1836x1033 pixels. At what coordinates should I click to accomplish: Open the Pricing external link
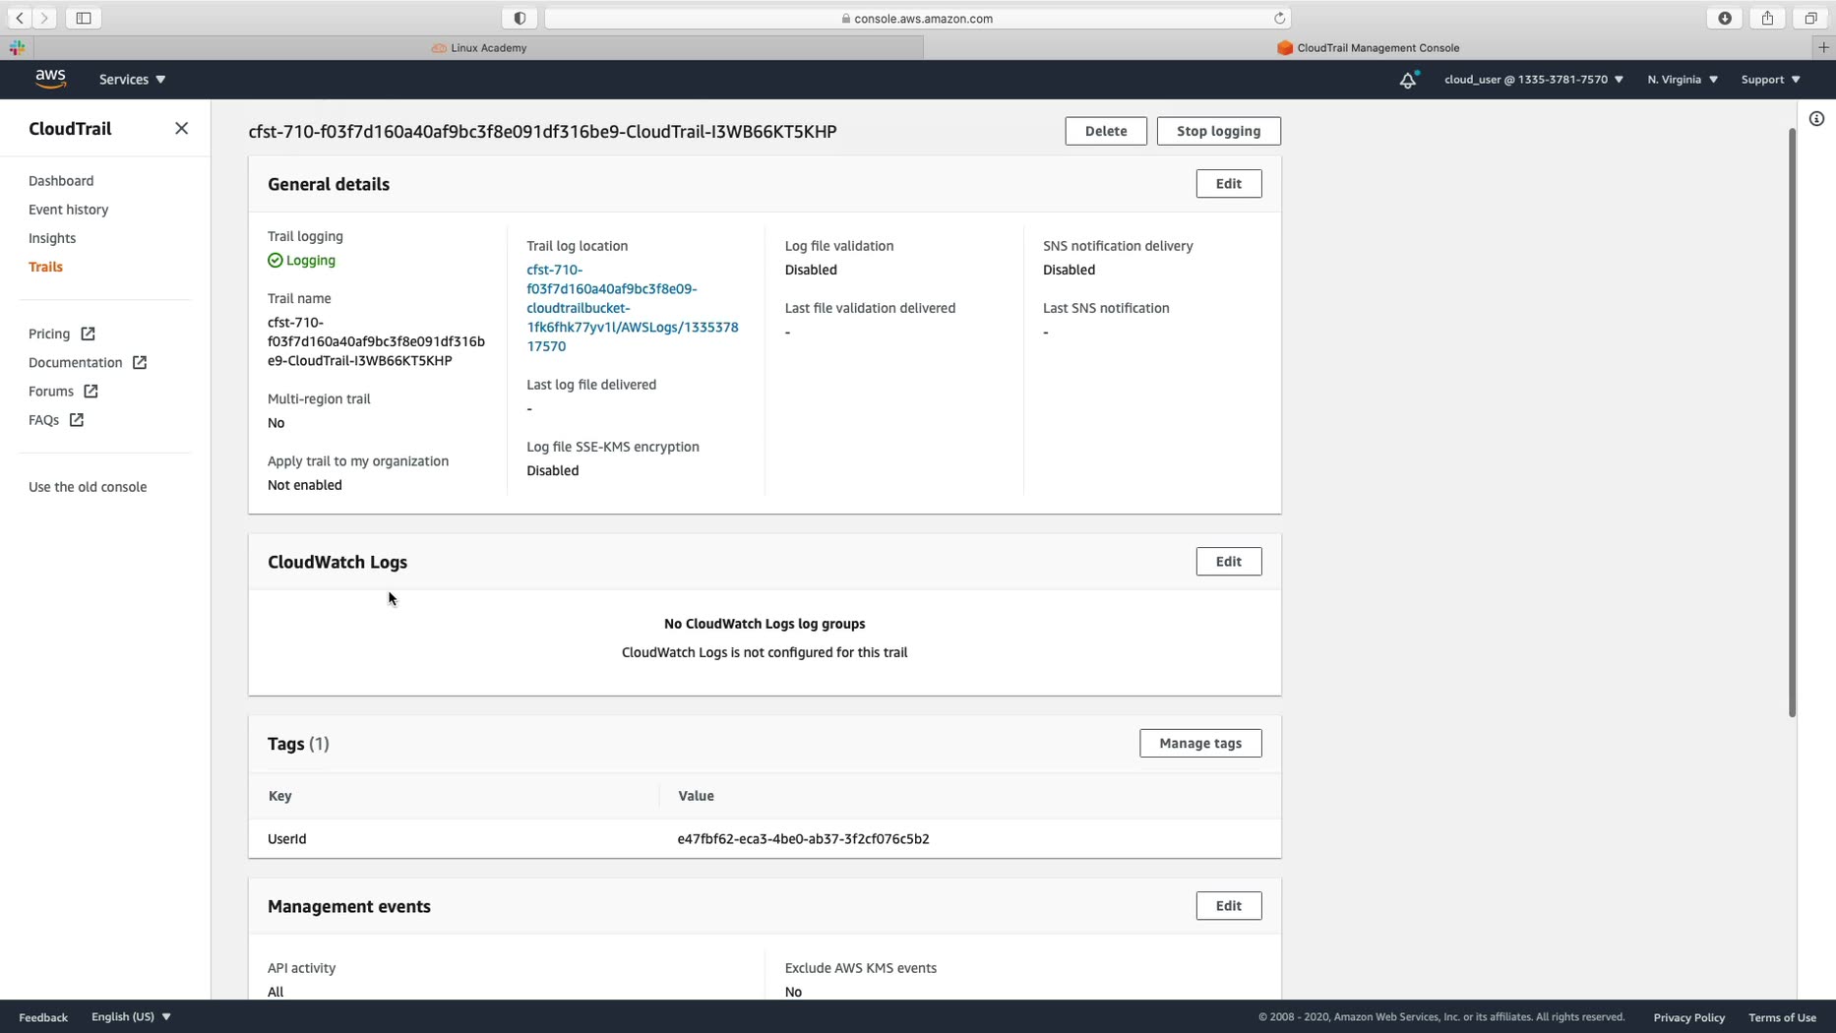61,334
